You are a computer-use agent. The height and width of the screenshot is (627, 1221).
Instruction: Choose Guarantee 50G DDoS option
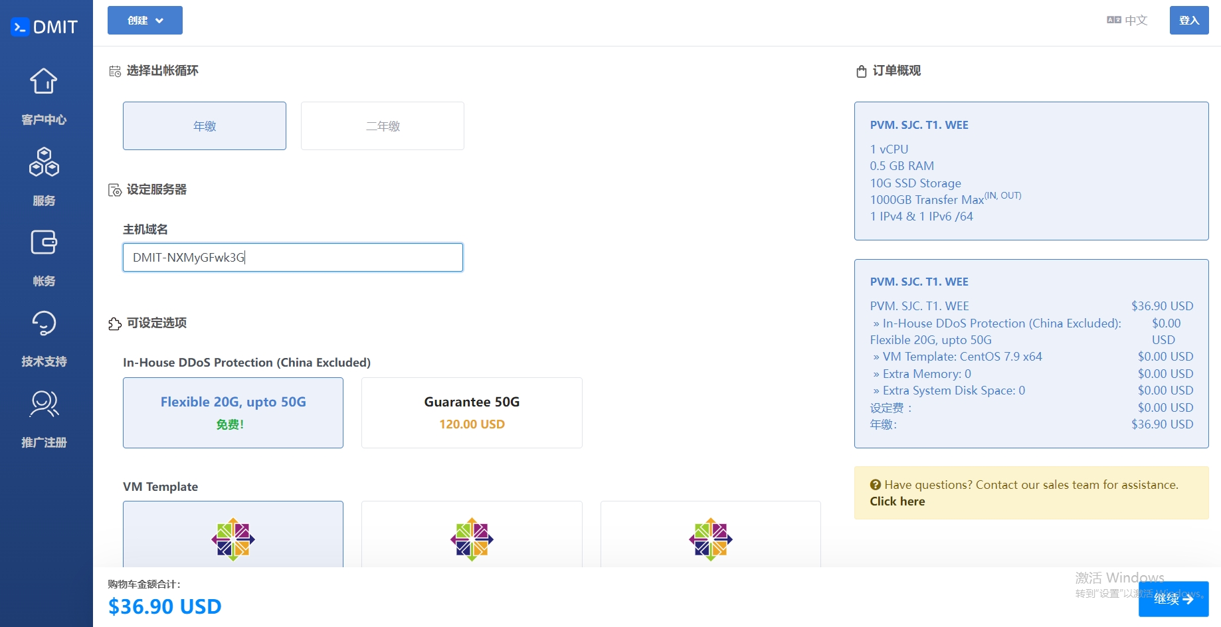tap(472, 412)
